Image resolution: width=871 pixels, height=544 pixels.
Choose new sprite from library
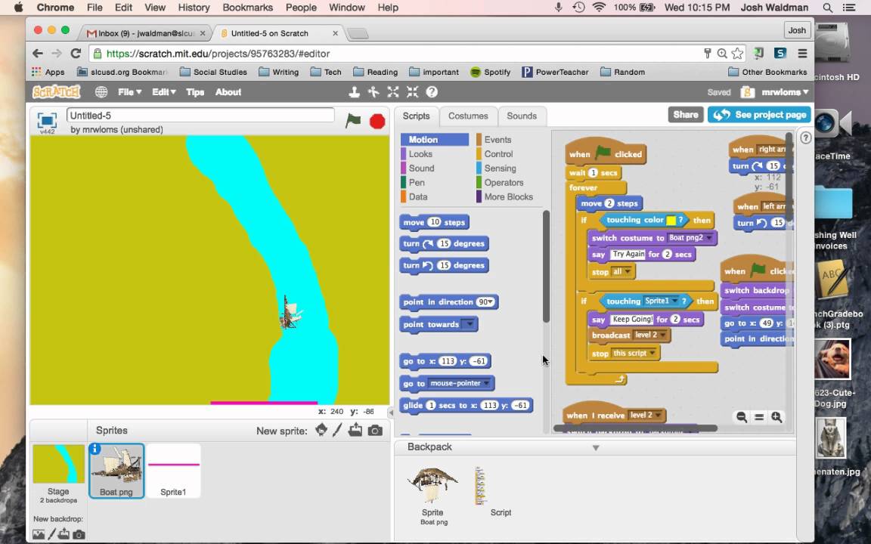(321, 430)
